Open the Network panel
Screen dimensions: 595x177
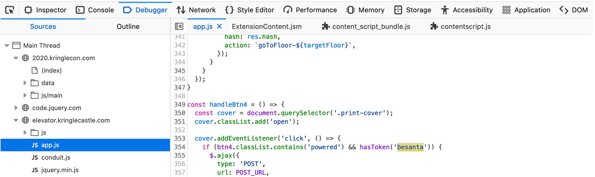pos(196,10)
